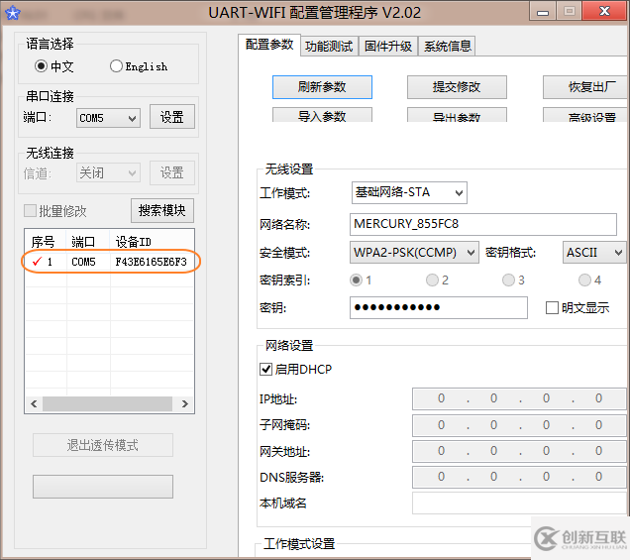The height and width of the screenshot is (560, 630).
Task: Click the 设备ID column header
Action: [134, 242]
